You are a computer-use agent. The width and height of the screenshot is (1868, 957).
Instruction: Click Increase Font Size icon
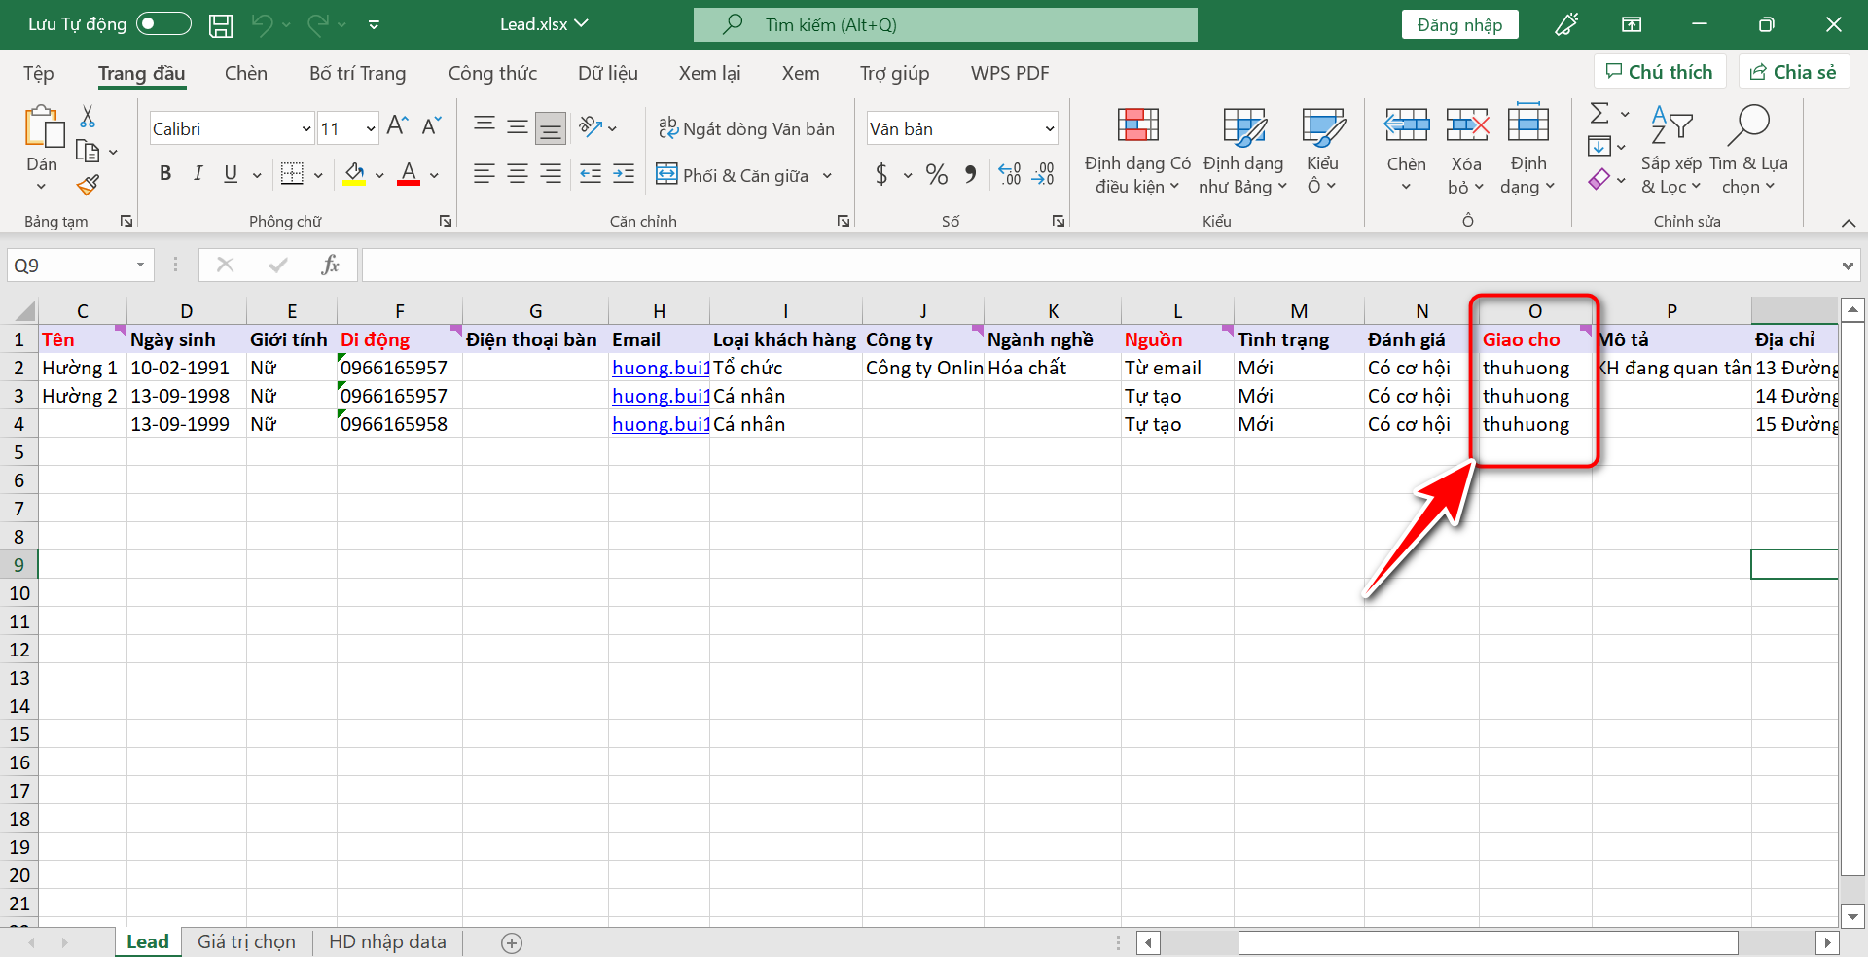(x=397, y=126)
